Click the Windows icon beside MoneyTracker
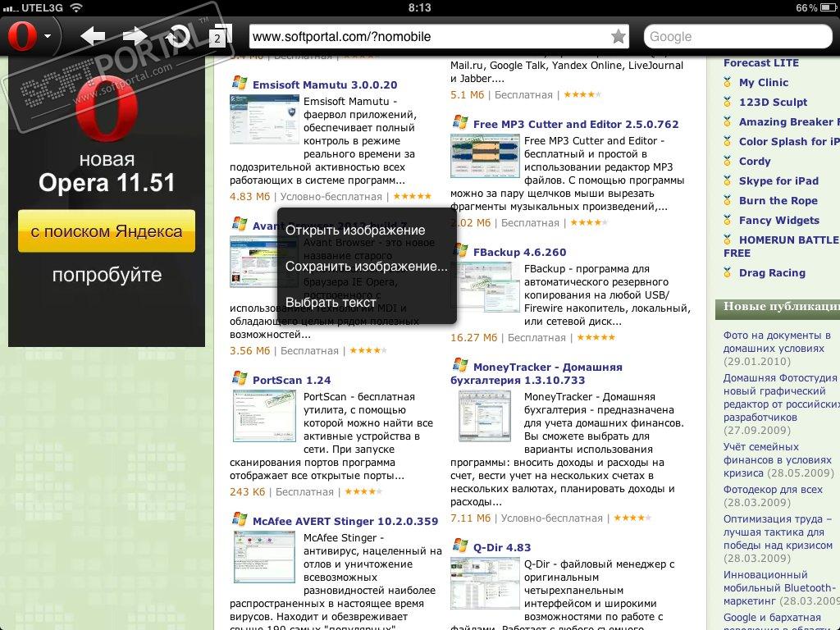Viewport: 840px width, 630px height. pos(459,365)
